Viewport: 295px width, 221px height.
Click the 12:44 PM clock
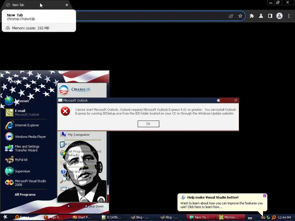284,218
